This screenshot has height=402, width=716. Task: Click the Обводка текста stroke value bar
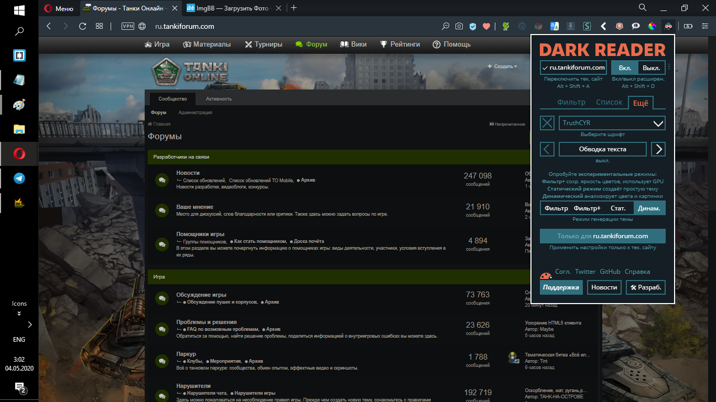[603, 149]
